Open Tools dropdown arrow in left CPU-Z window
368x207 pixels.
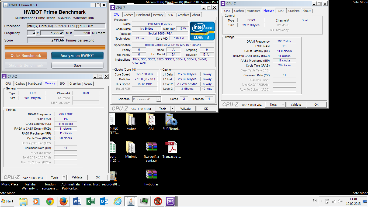[64, 177]
